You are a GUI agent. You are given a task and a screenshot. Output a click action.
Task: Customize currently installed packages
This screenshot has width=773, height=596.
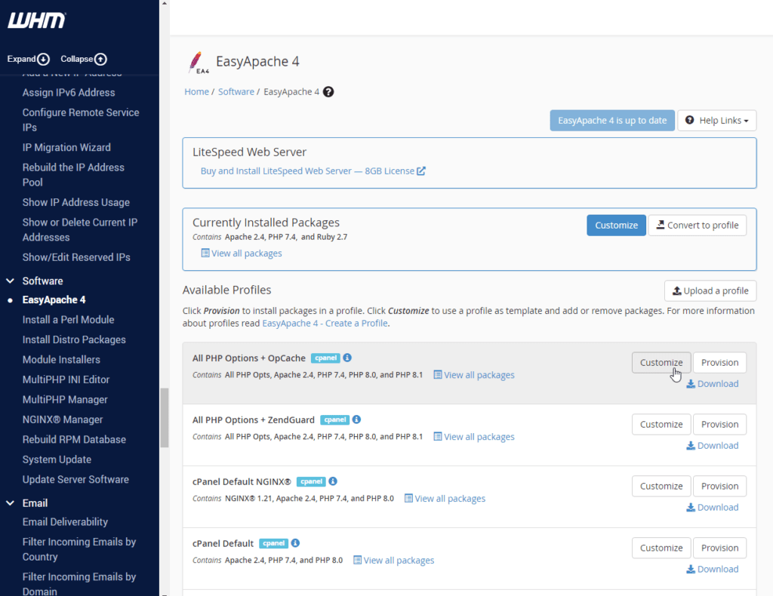[616, 226]
